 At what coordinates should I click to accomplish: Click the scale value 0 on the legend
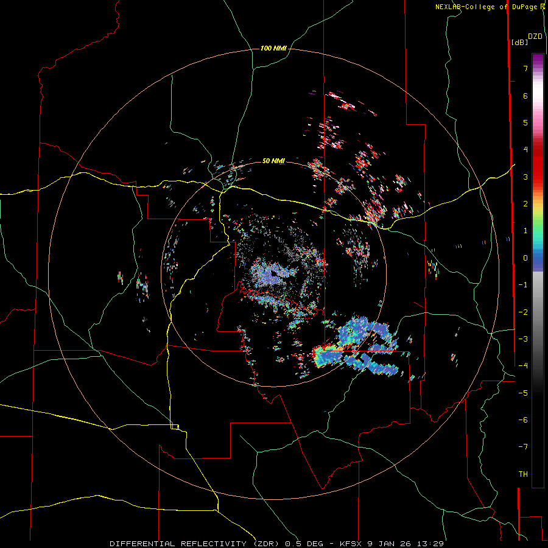[525, 258]
